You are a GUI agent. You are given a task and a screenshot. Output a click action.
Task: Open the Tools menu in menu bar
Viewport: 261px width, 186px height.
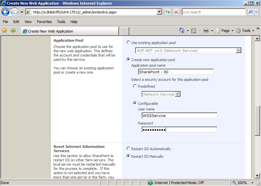pyautogui.click(x=61, y=22)
